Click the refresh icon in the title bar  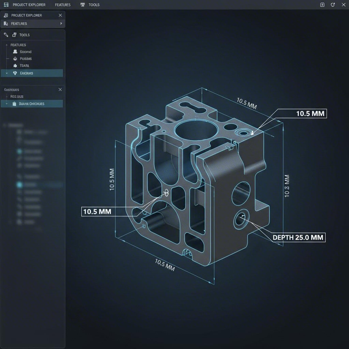[333, 5]
